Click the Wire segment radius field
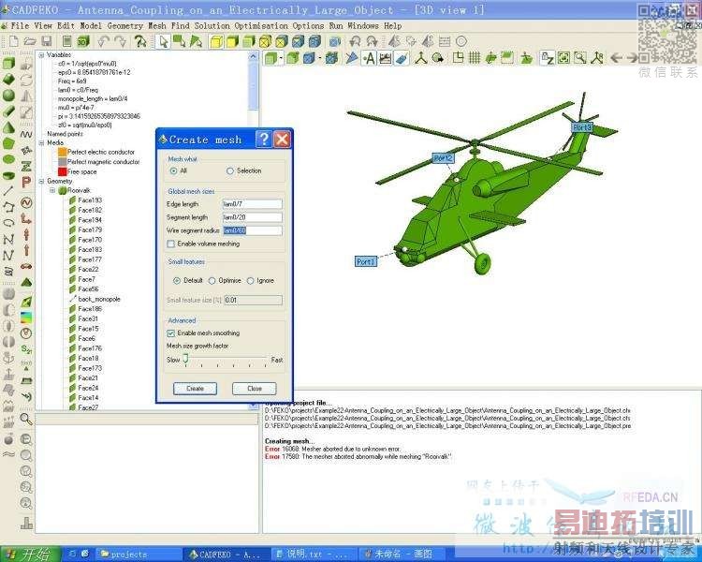This screenshot has width=702, height=562. [253, 230]
